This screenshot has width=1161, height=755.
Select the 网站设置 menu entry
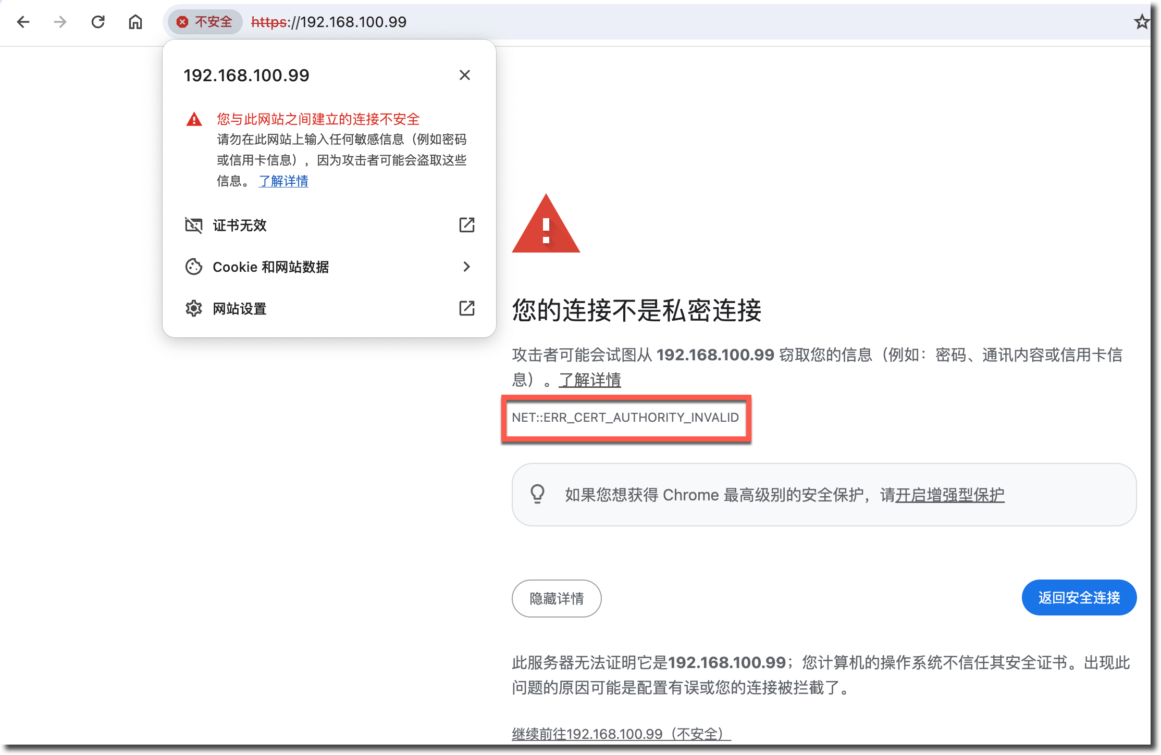click(x=240, y=308)
